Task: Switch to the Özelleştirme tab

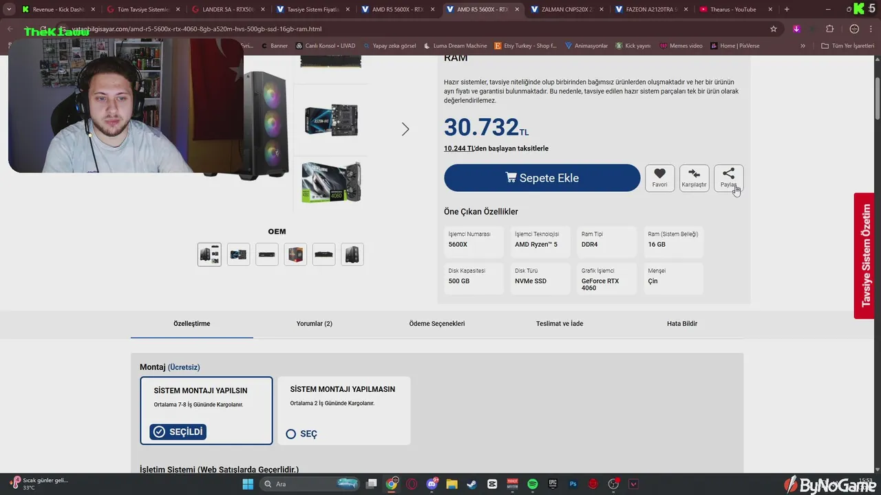Action: (192, 323)
